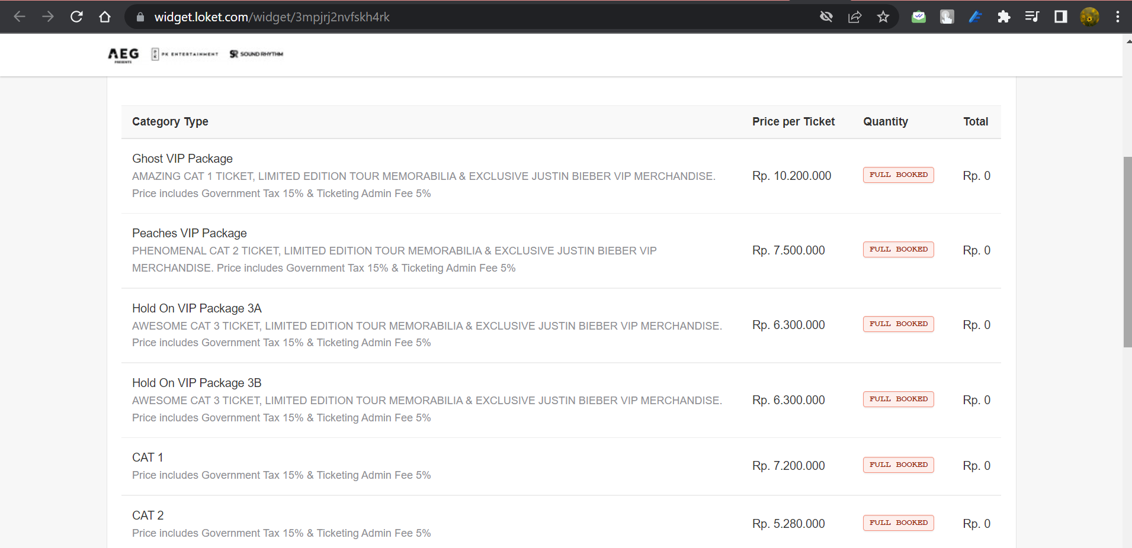Reload the current page
The image size is (1132, 548).
76,17
